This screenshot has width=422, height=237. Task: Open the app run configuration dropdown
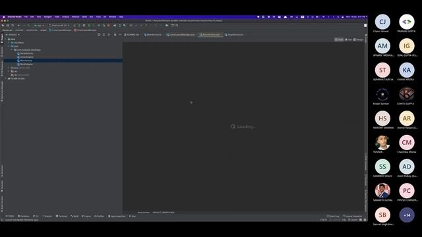tap(39, 25)
